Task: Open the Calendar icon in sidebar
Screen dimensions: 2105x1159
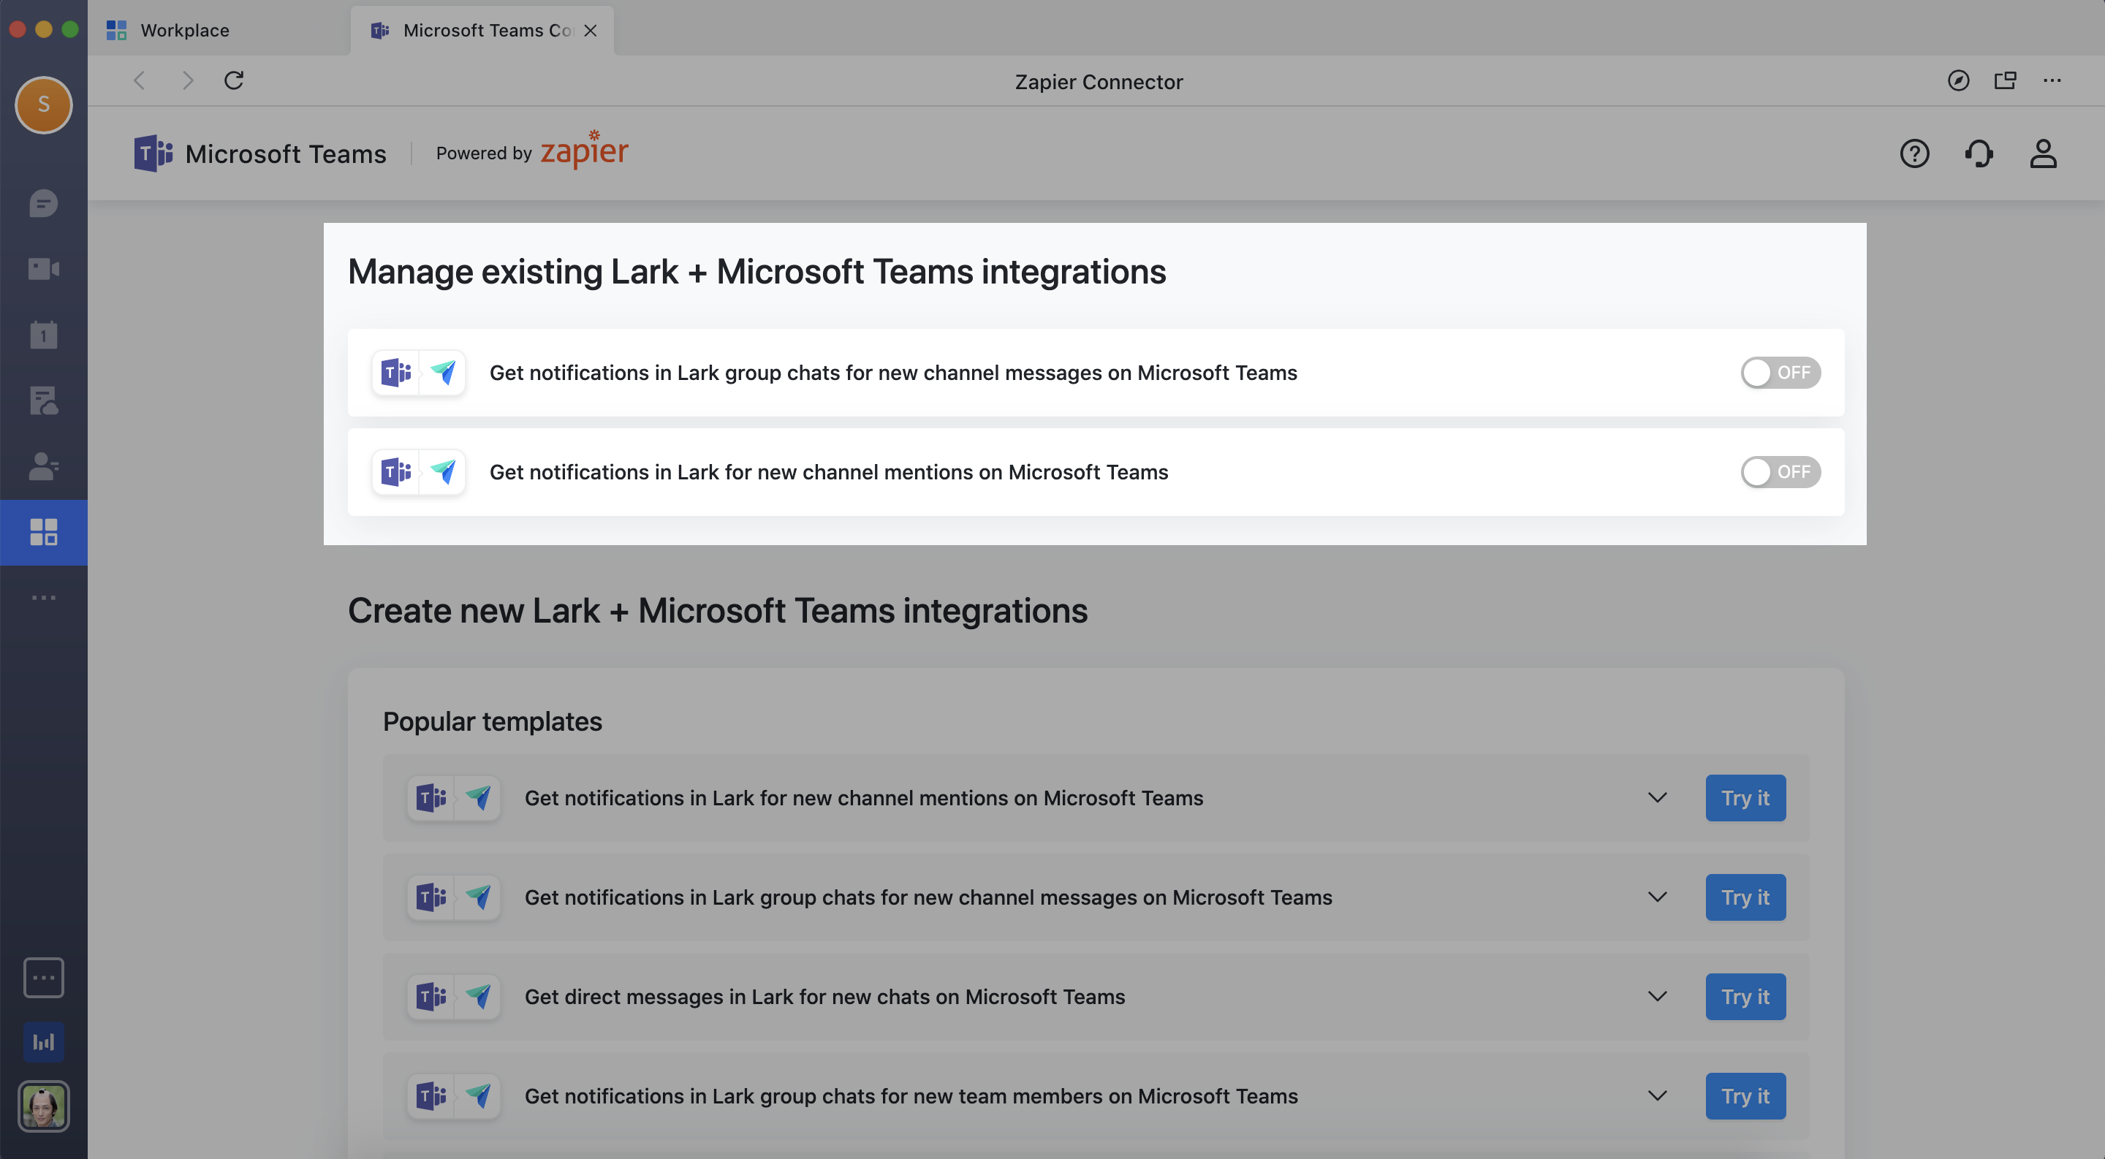Action: [x=43, y=333]
